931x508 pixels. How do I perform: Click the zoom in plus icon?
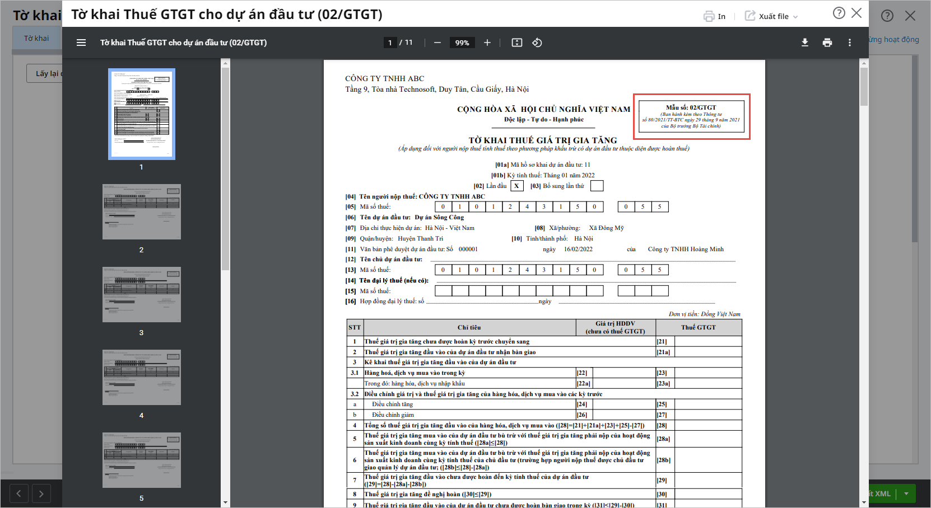pos(487,43)
